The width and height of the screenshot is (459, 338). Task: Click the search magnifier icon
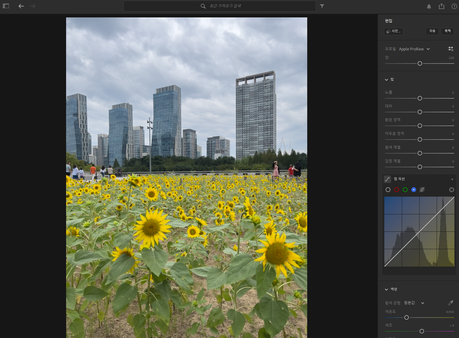[203, 6]
